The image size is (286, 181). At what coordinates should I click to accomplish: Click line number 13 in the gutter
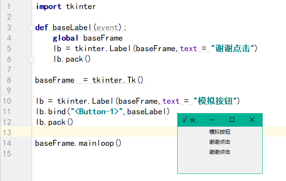click(7, 132)
